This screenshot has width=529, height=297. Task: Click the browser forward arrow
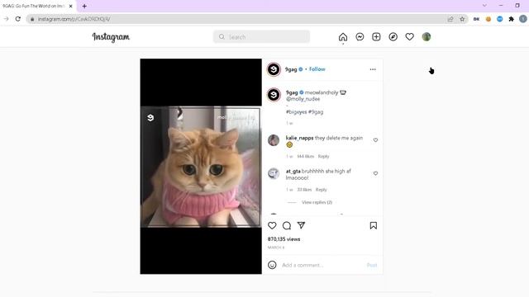[6, 19]
